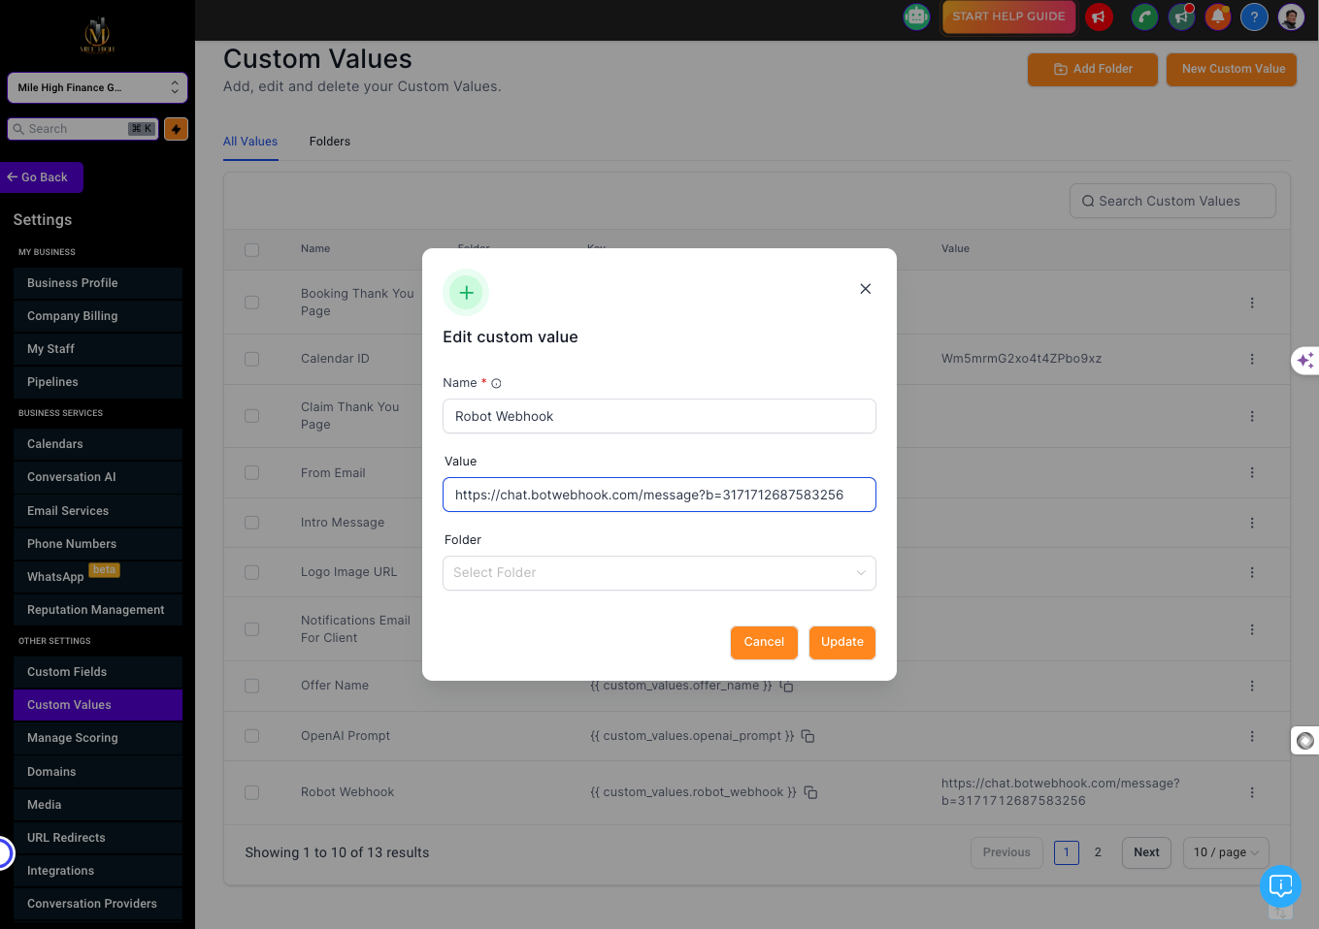The width and height of the screenshot is (1319, 929).
Task: Open Custom Fields in settings sidebar
Action: click(98, 672)
